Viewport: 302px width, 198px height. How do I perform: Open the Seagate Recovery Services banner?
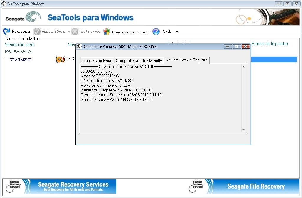60,186
